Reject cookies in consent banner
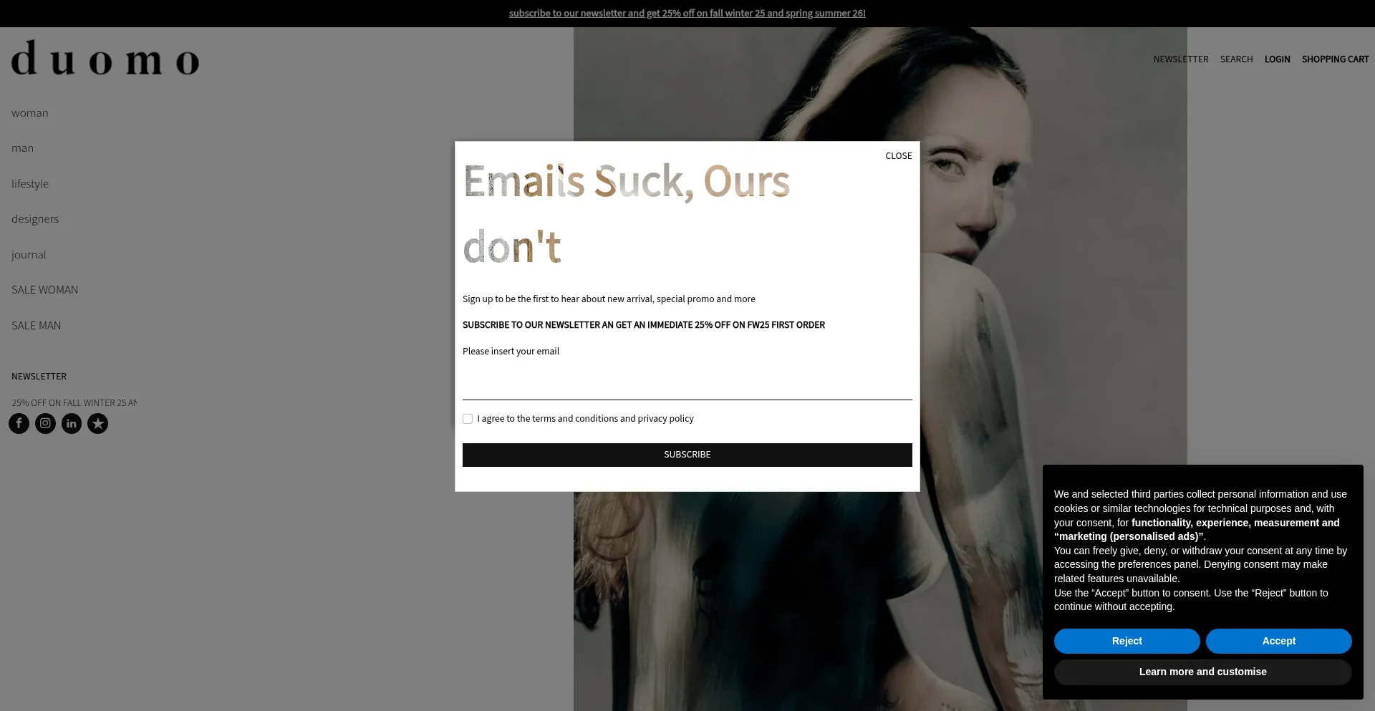1375x711 pixels. (1126, 642)
